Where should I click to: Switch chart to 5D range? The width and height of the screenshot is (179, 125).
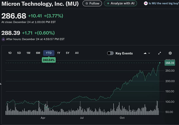pyautogui.click(x=19, y=53)
